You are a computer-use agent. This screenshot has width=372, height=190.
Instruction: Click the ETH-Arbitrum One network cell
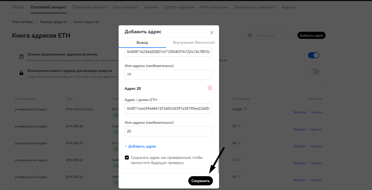79,109
